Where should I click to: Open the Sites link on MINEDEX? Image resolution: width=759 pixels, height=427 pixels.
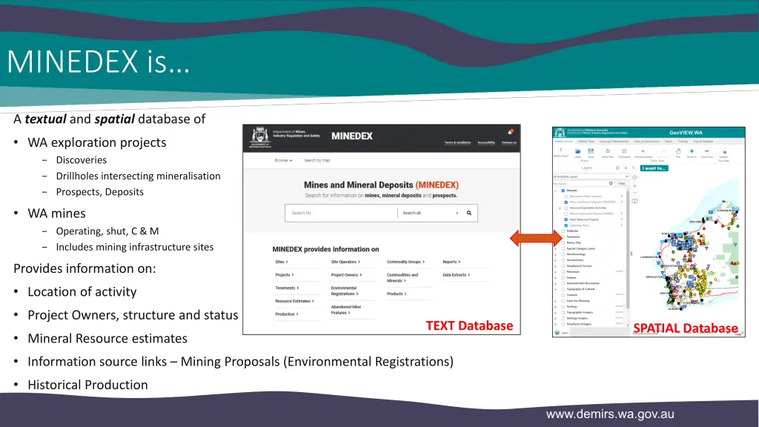coord(281,262)
